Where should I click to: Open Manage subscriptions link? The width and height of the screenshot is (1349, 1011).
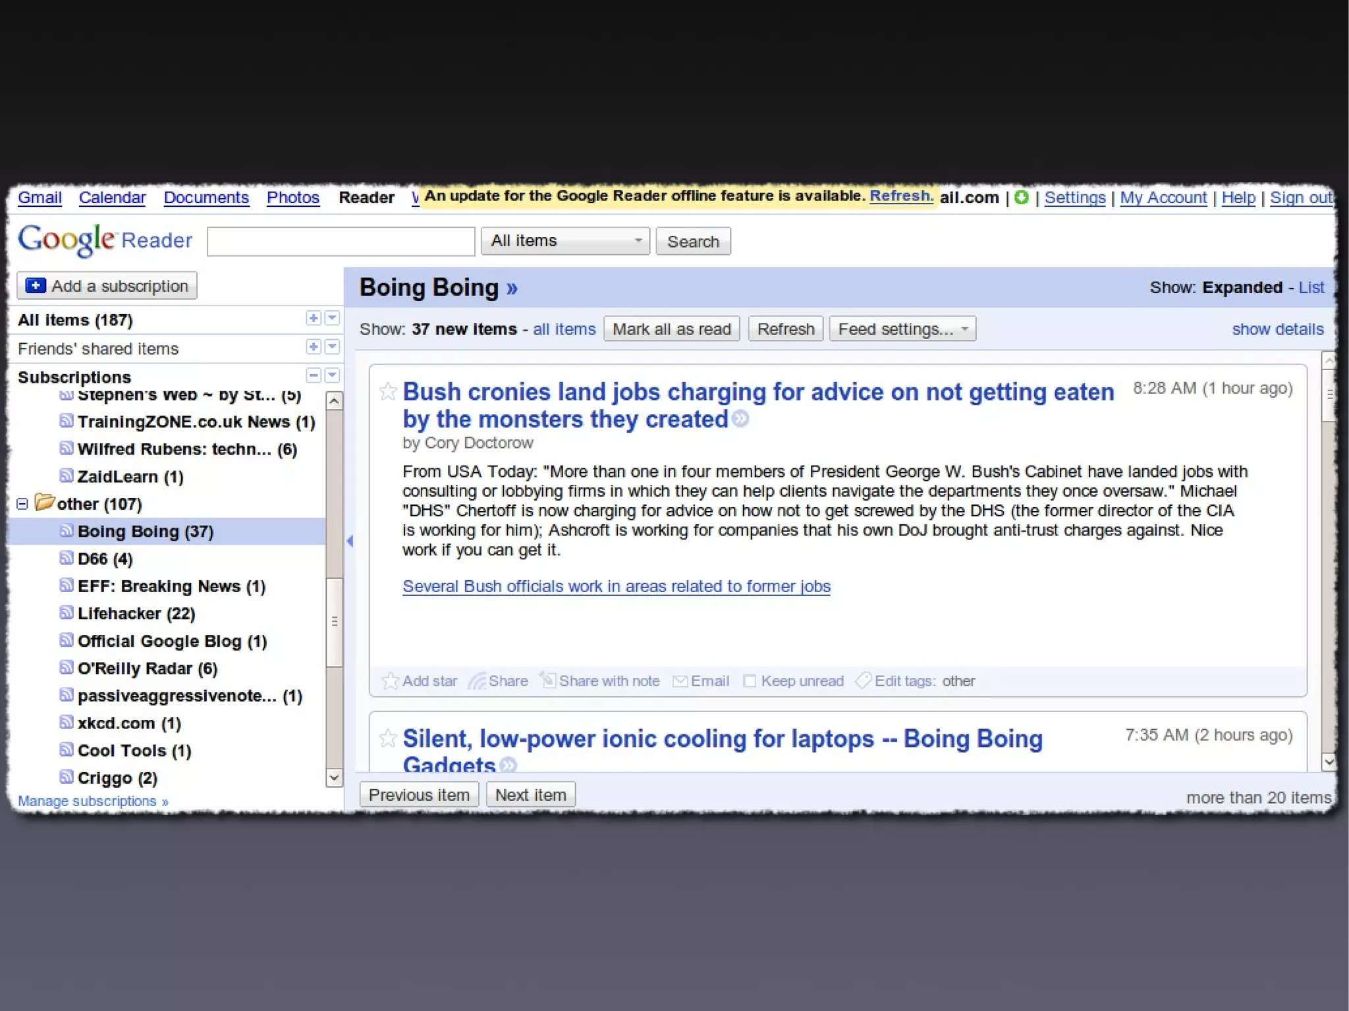click(93, 801)
